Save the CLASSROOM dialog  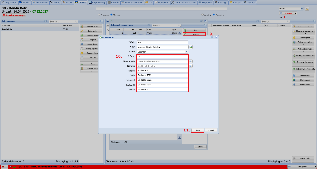[x=197, y=130]
